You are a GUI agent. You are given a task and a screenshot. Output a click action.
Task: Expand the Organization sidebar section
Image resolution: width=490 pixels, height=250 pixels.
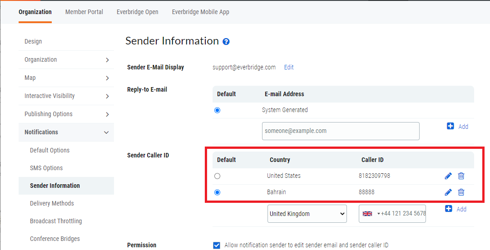107,60
